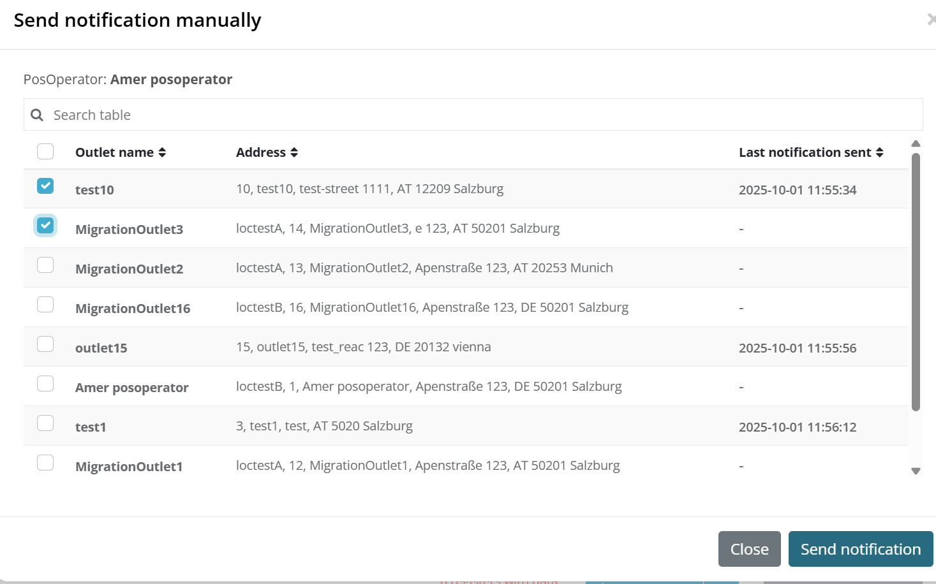Check the MigrationOutlet16 row checkbox
Viewport: 936px width, 584px height.
tap(45, 305)
